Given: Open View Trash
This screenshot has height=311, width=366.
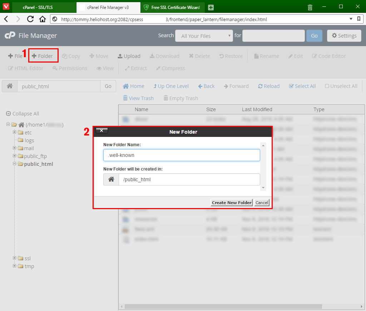Looking at the screenshot, I should (138, 98).
